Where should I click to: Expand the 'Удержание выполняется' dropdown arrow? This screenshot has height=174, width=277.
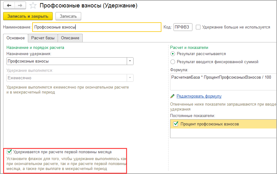[x=130, y=78]
